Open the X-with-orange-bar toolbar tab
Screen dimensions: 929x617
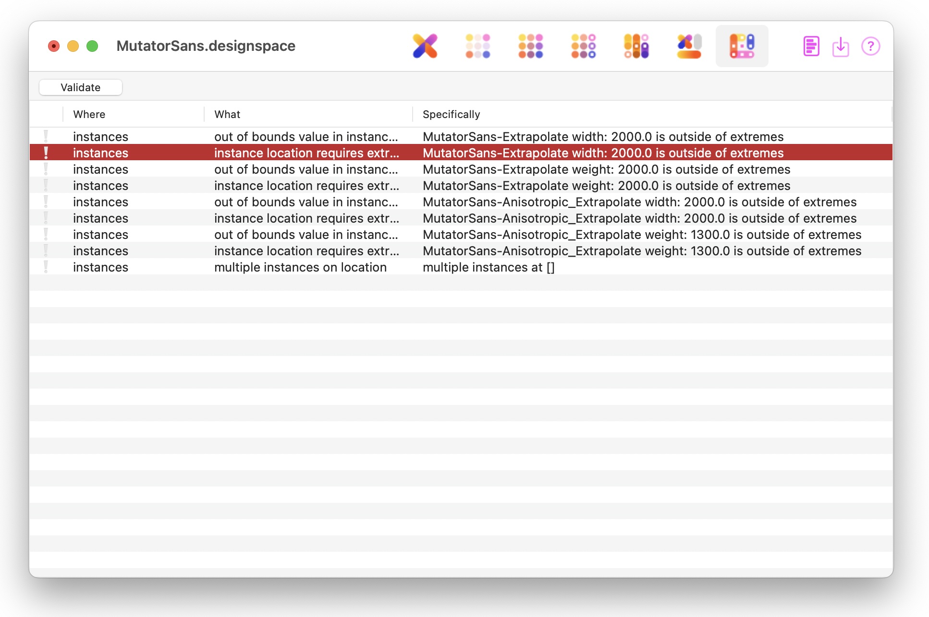click(x=689, y=46)
